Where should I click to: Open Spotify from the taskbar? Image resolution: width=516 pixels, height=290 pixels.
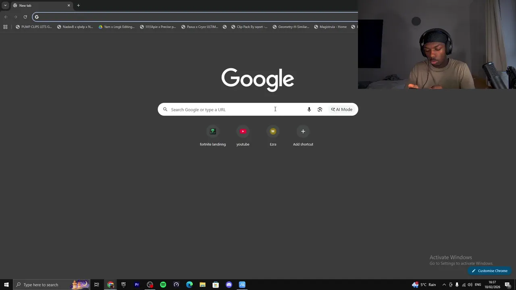tap(163, 285)
